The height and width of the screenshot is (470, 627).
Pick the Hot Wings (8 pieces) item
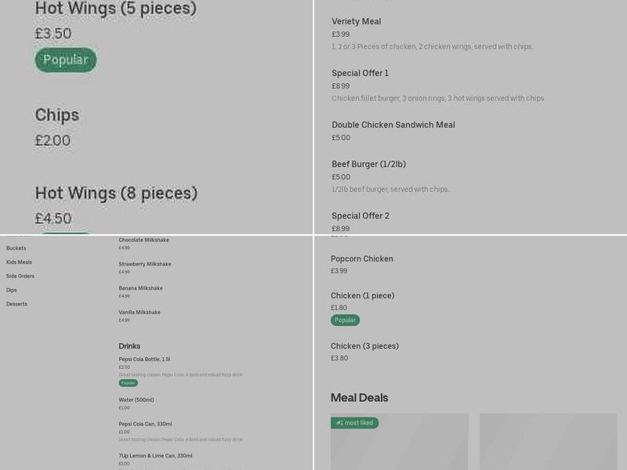pyautogui.click(x=116, y=193)
